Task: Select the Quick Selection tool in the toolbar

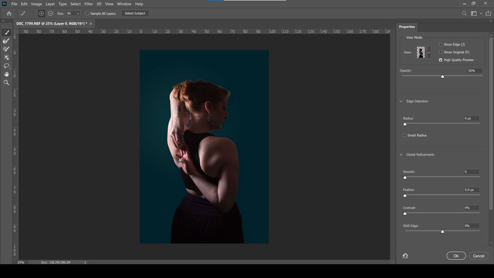Action: click(6, 33)
